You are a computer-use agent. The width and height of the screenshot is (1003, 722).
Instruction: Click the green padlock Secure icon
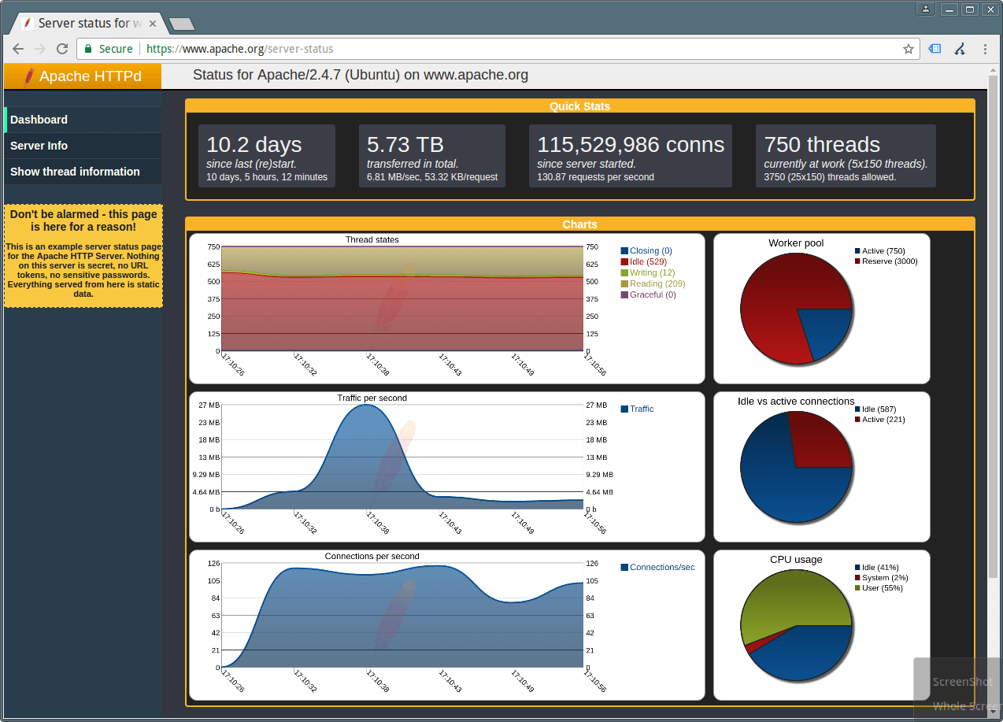pyautogui.click(x=88, y=49)
